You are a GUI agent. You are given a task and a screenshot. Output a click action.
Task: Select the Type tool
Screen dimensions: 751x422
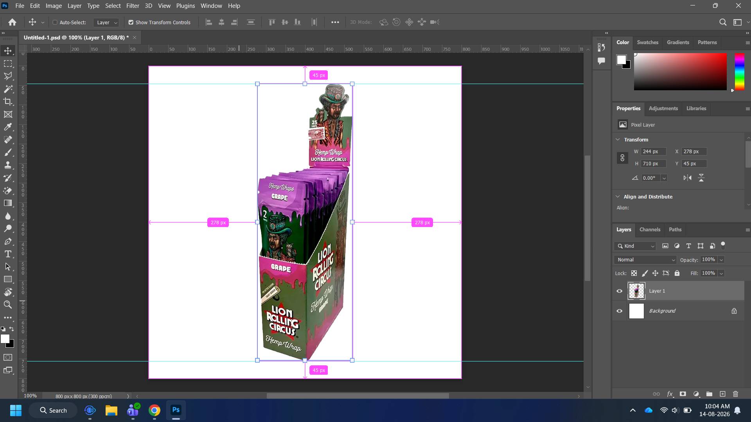point(8,254)
